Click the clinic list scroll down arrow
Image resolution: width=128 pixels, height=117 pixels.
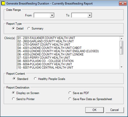121,67
